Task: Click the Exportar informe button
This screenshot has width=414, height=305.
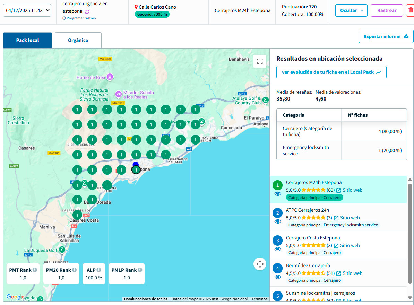Action: [386, 36]
